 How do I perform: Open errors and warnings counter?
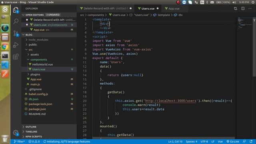34,142
